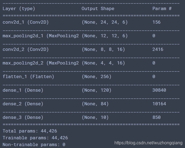Click the Non-trainable params line
Viewport: 185px width, 148px height.
34,144
